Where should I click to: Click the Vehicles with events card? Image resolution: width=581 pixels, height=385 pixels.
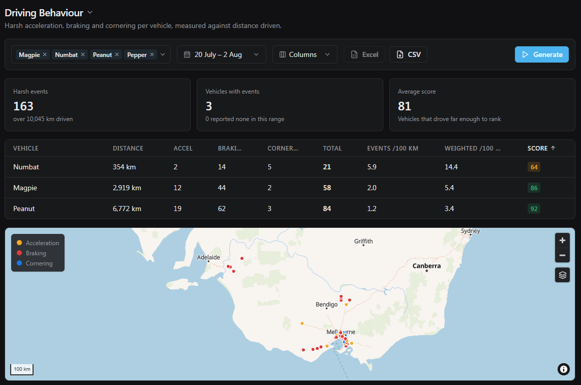click(x=290, y=105)
